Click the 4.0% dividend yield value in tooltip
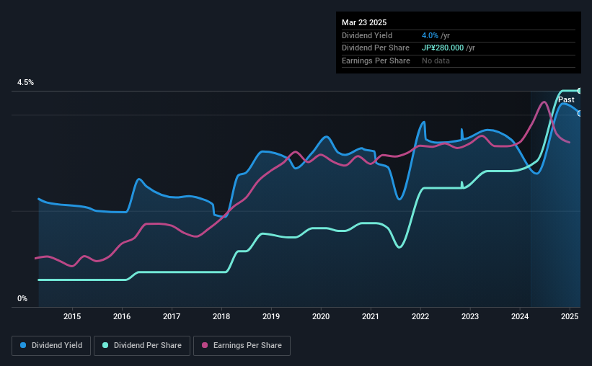 pyautogui.click(x=430, y=35)
